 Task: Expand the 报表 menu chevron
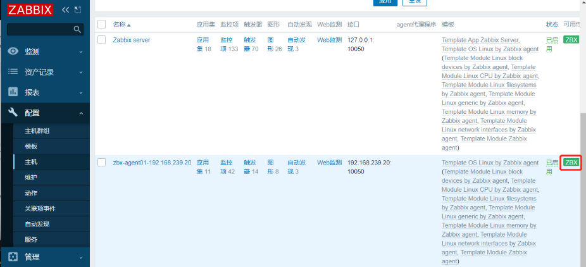coord(81,92)
